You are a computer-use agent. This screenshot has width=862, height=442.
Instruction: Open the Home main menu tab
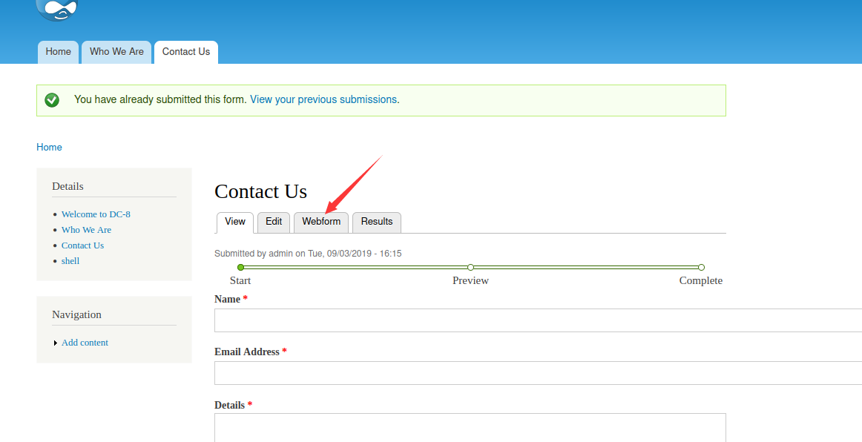[x=59, y=52]
